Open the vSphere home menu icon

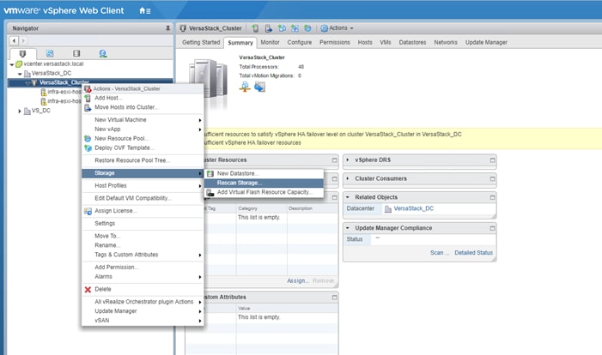coord(145,11)
